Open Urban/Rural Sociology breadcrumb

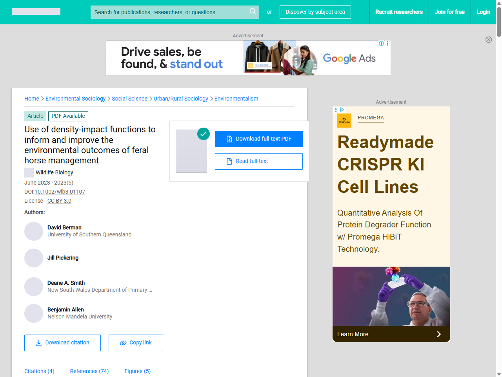tap(181, 99)
